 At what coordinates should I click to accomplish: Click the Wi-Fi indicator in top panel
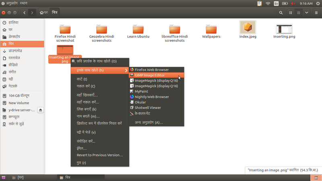268,4
